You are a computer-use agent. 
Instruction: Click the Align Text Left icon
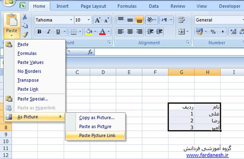(x=121, y=32)
